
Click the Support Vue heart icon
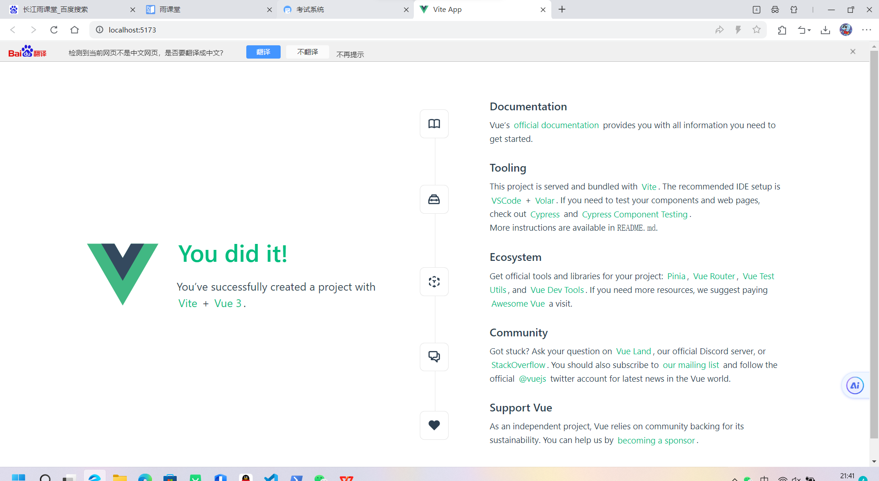(x=434, y=425)
